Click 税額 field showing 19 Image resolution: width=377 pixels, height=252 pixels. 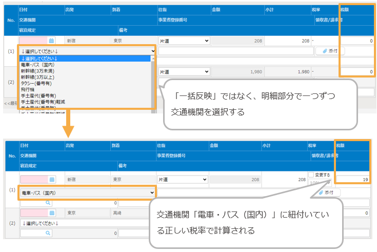coord(353,180)
